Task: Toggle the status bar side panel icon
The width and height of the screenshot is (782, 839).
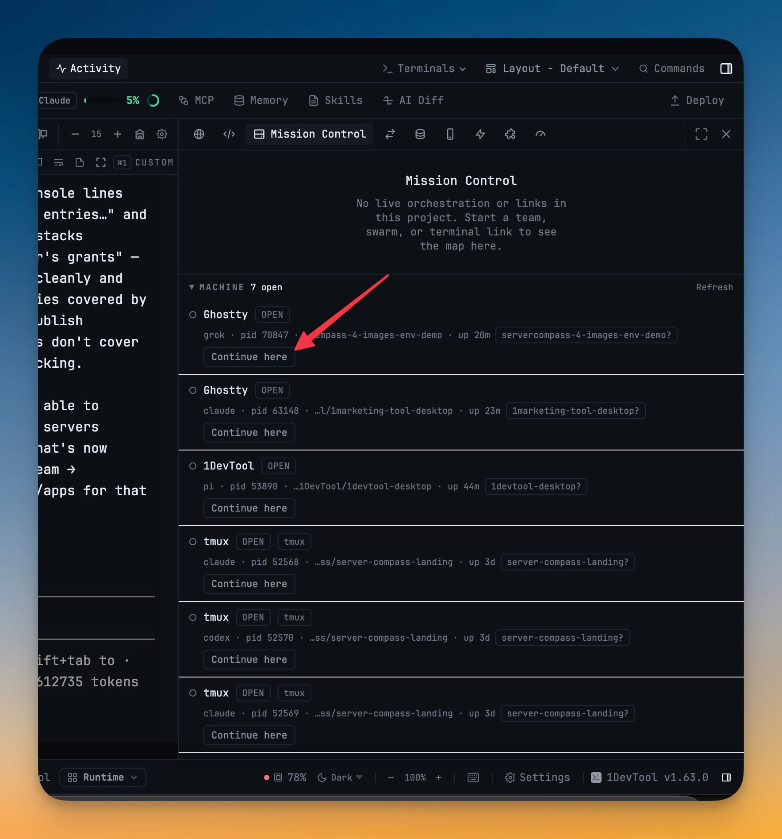Action: (x=726, y=777)
